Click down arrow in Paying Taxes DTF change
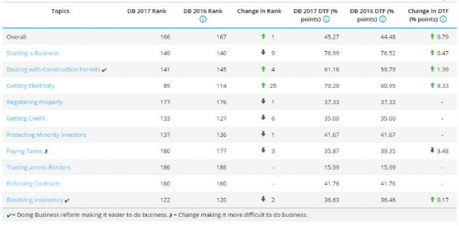459x226 pixels. 432,150
